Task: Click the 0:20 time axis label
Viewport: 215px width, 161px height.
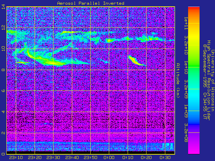Action: tap(146, 158)
